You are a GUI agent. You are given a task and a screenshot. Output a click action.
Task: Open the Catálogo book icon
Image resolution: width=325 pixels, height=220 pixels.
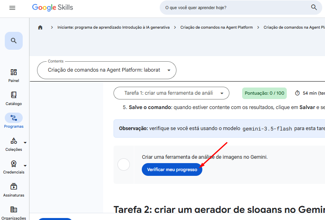pyautogui.click(x=14, y=95)
